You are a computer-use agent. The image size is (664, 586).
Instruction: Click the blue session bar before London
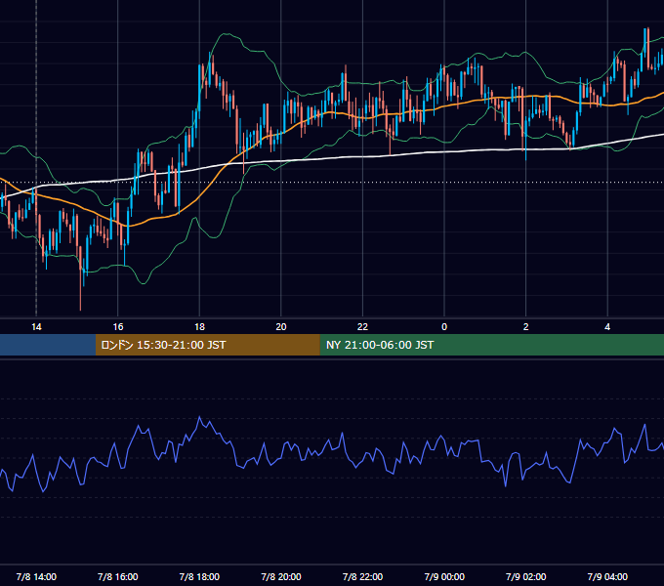(48, 345)
